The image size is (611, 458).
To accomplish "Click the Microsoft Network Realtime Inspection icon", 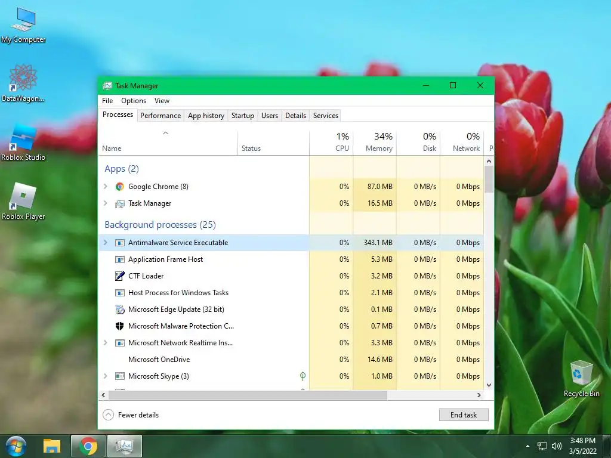I will 119,343.
